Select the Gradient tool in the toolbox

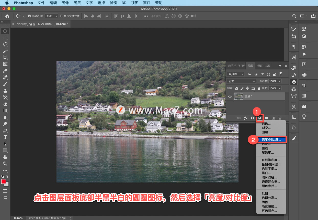pos(5,111)
